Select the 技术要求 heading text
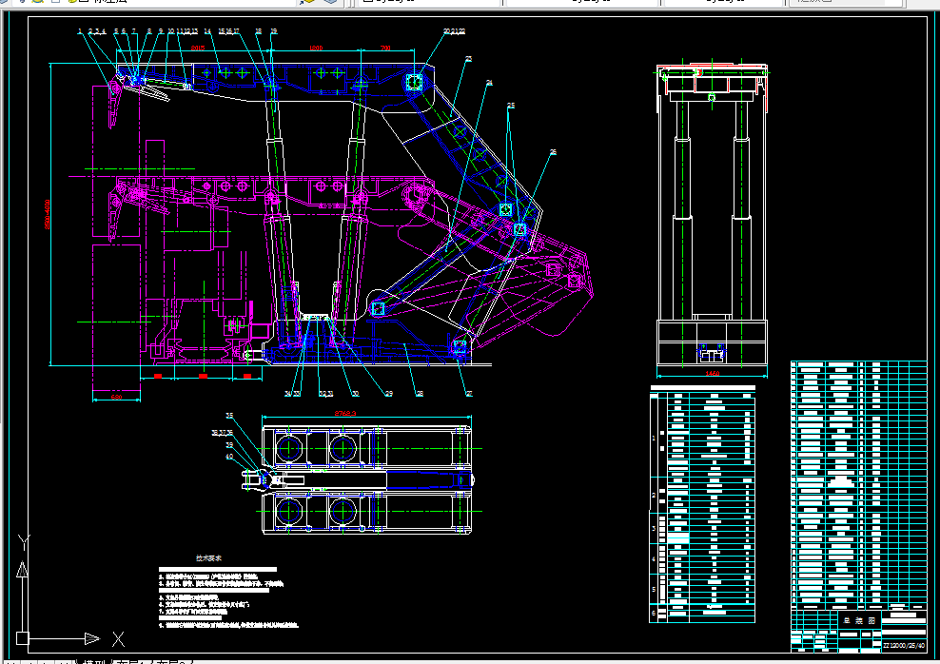This screenshot has height=664, width=940. 208,557
